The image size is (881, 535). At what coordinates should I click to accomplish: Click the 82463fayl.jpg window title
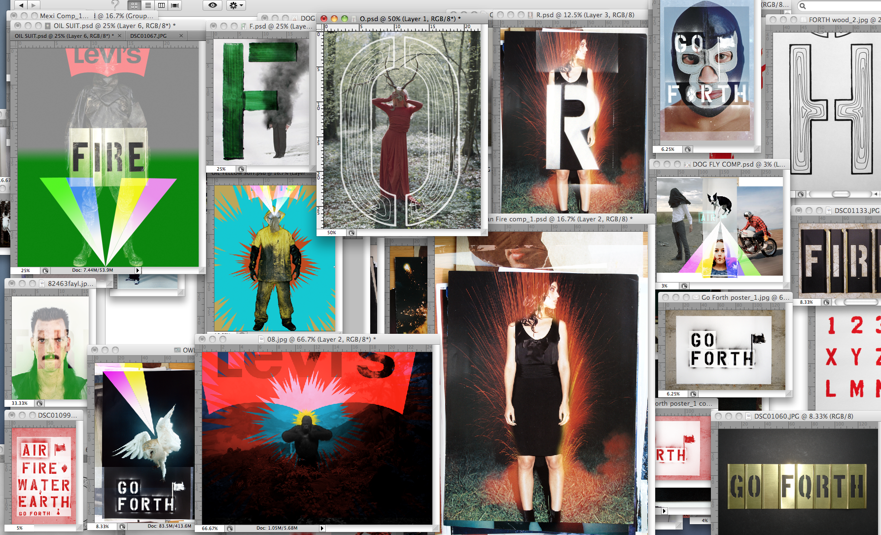pyautogui.click(x=70, y=284)
